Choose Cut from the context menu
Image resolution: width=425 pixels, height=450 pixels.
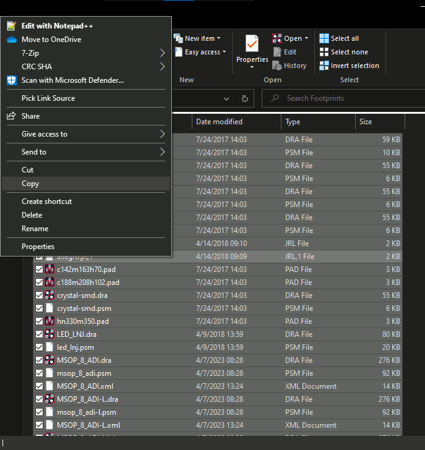(x=86, y=170)
